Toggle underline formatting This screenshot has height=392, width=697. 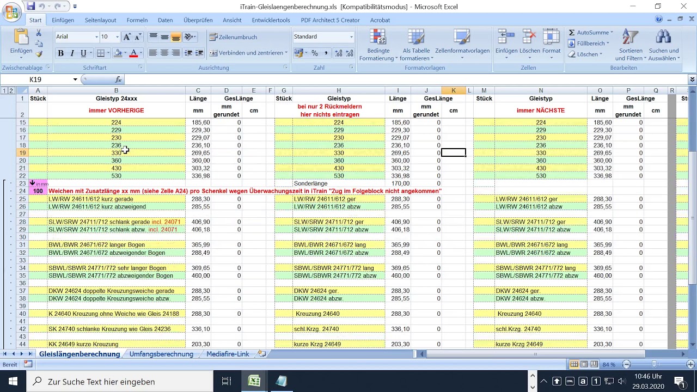pos(83,53)
